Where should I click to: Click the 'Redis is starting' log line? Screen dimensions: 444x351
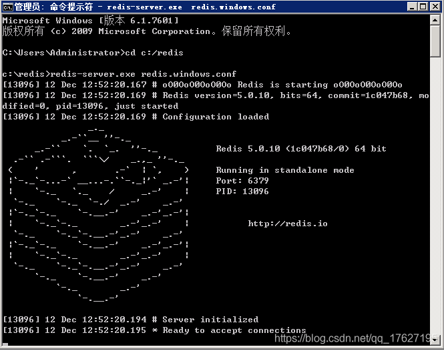tap(202, 85)
